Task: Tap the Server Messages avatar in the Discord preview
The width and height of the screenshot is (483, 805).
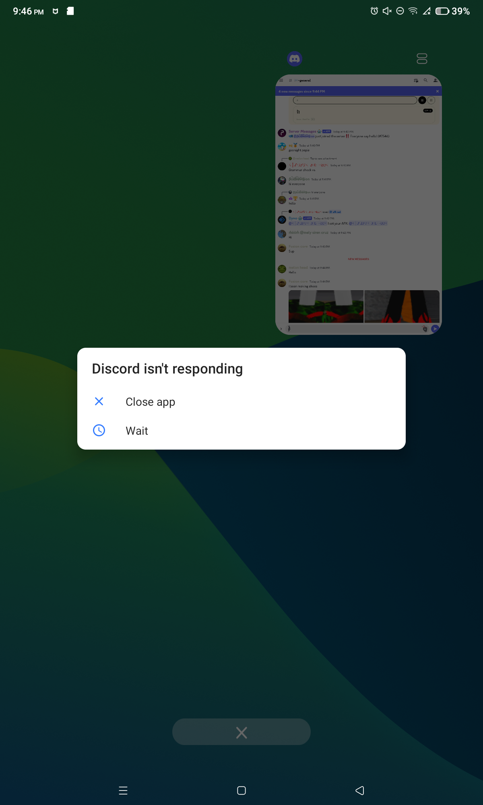Action: (282, 133)
